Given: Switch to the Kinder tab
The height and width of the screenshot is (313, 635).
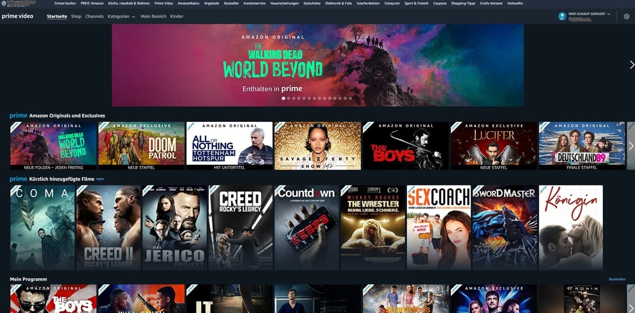Looking at the screenshot, I should point(176,17).
